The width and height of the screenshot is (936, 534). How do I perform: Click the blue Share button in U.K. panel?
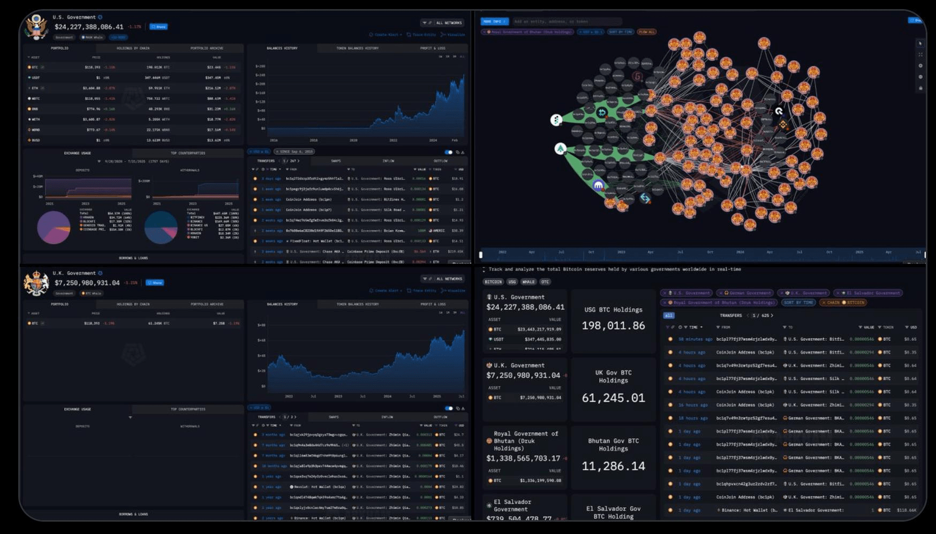(x=155, y=283)
